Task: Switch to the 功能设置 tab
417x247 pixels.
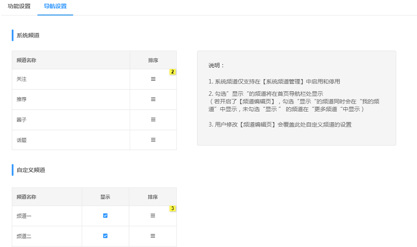Action: click(19, 6)
